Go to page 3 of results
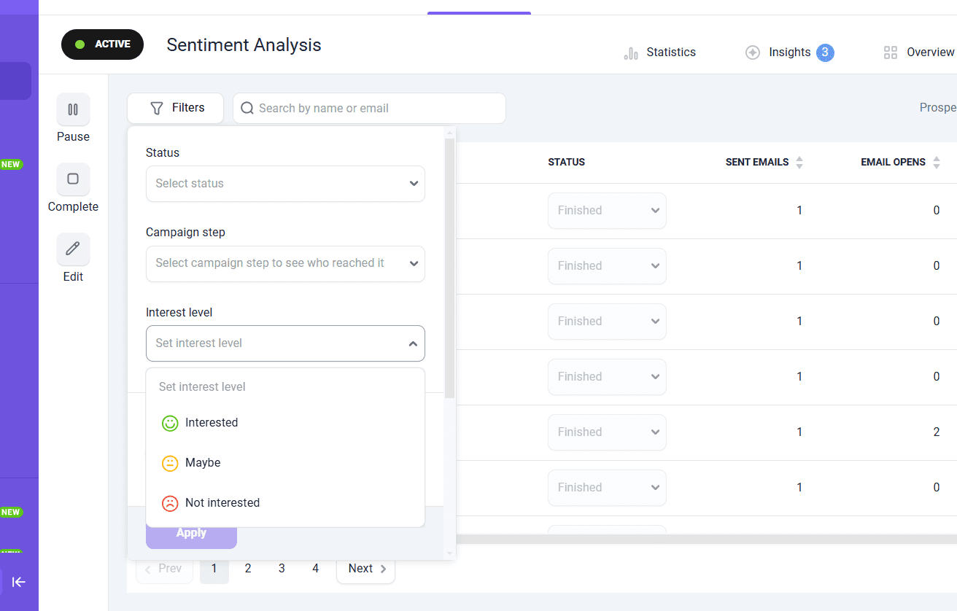The image size is (957, 611). pyautogui.click(x=282, y=569)
